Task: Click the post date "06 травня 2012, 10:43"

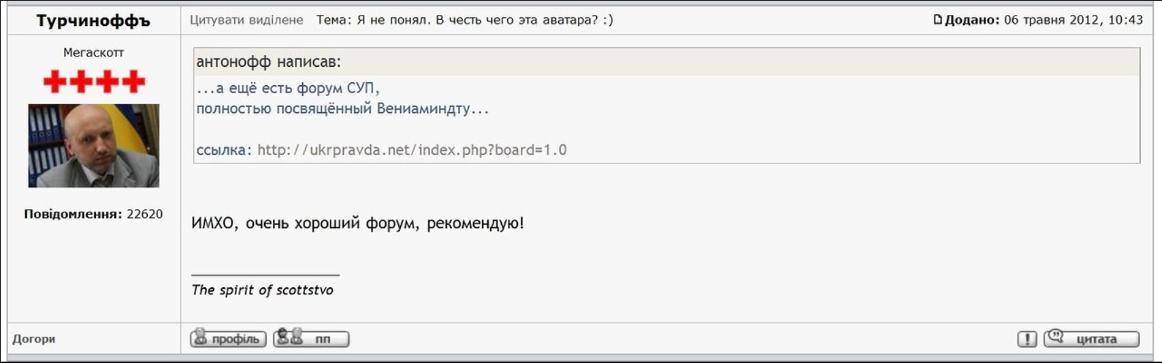Action: 1074,20
